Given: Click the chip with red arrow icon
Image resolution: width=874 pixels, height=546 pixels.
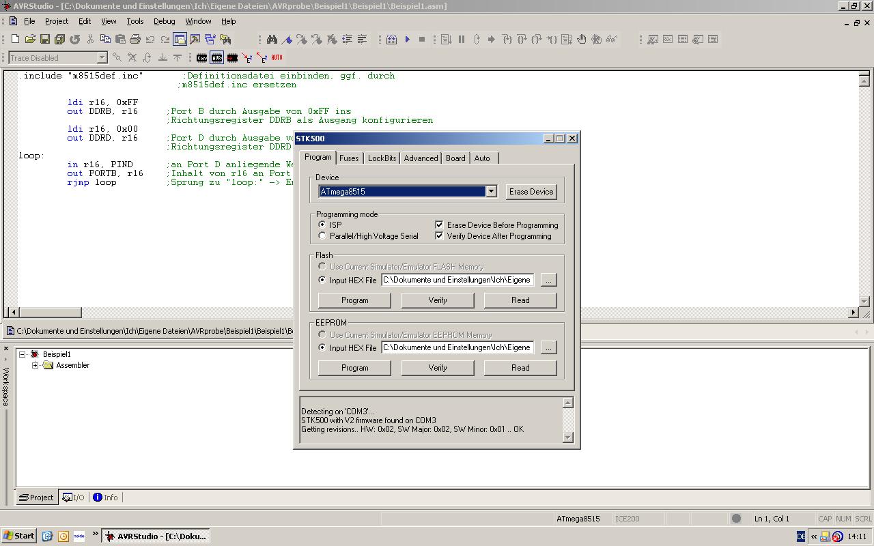Looking at the screenshot, I should point(232,57).
